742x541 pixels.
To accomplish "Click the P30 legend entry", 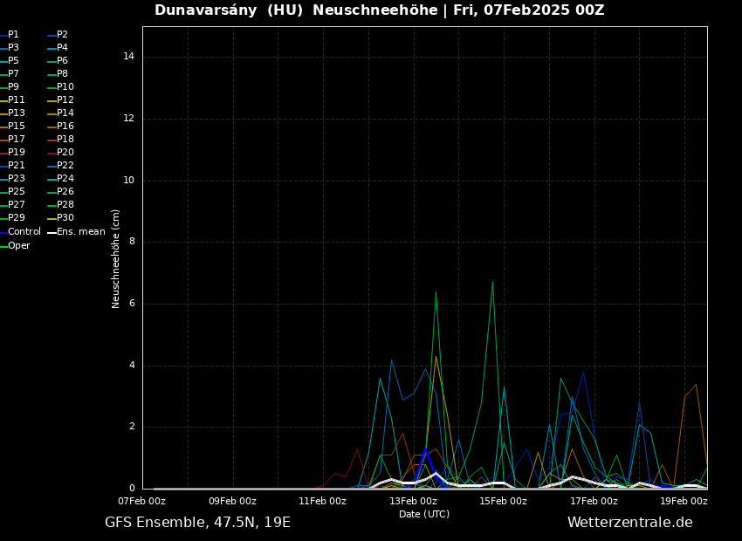I will (x=66, y=218).
